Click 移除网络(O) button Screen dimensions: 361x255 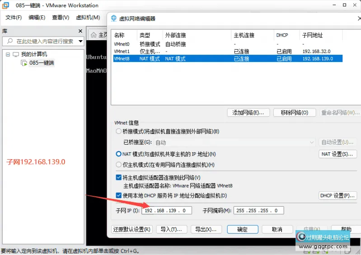click(x=295, y=113)
